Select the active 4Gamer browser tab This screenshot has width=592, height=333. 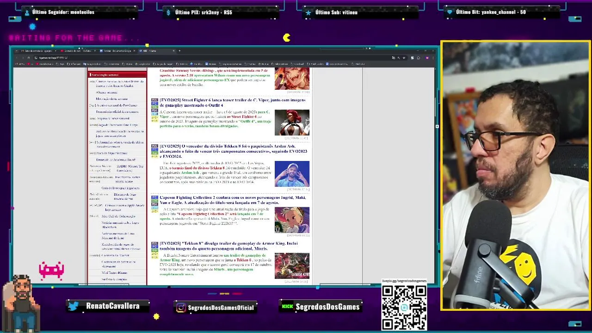(157, 51)
